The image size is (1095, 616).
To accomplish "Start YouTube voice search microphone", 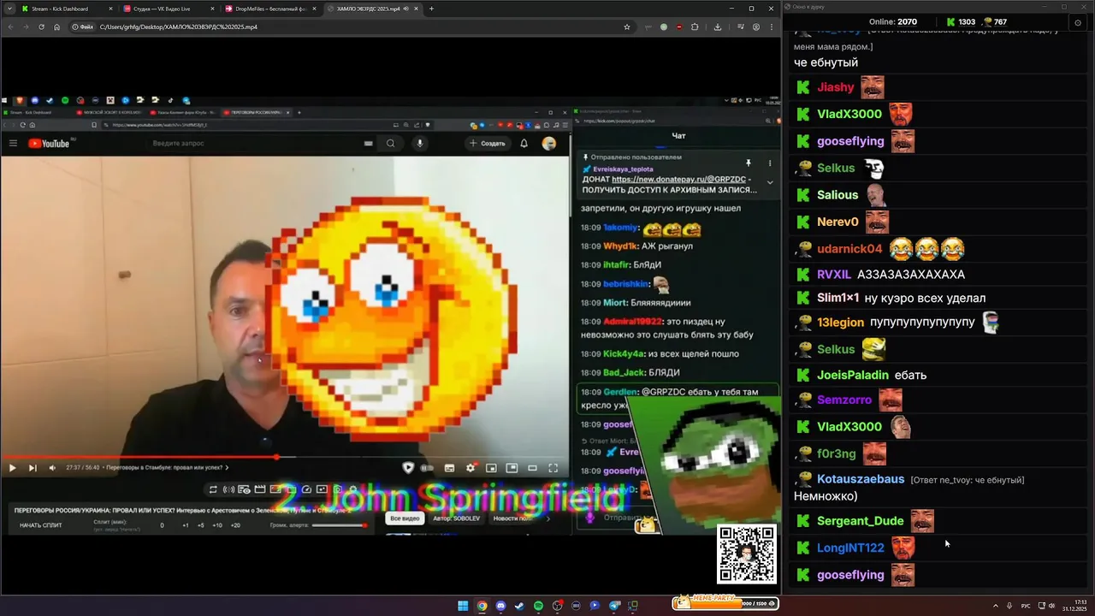I will [x=419, y=143].
